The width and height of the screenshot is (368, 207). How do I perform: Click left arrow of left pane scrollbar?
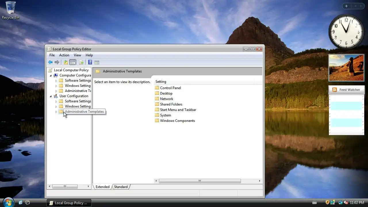(49, 187)
